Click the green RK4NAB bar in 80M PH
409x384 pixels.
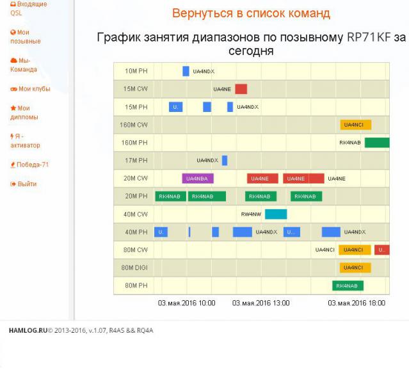tap(348, 285)
